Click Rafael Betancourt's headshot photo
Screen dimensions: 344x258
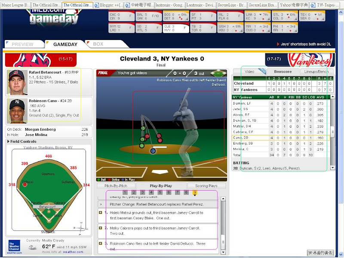click(17, 82)
